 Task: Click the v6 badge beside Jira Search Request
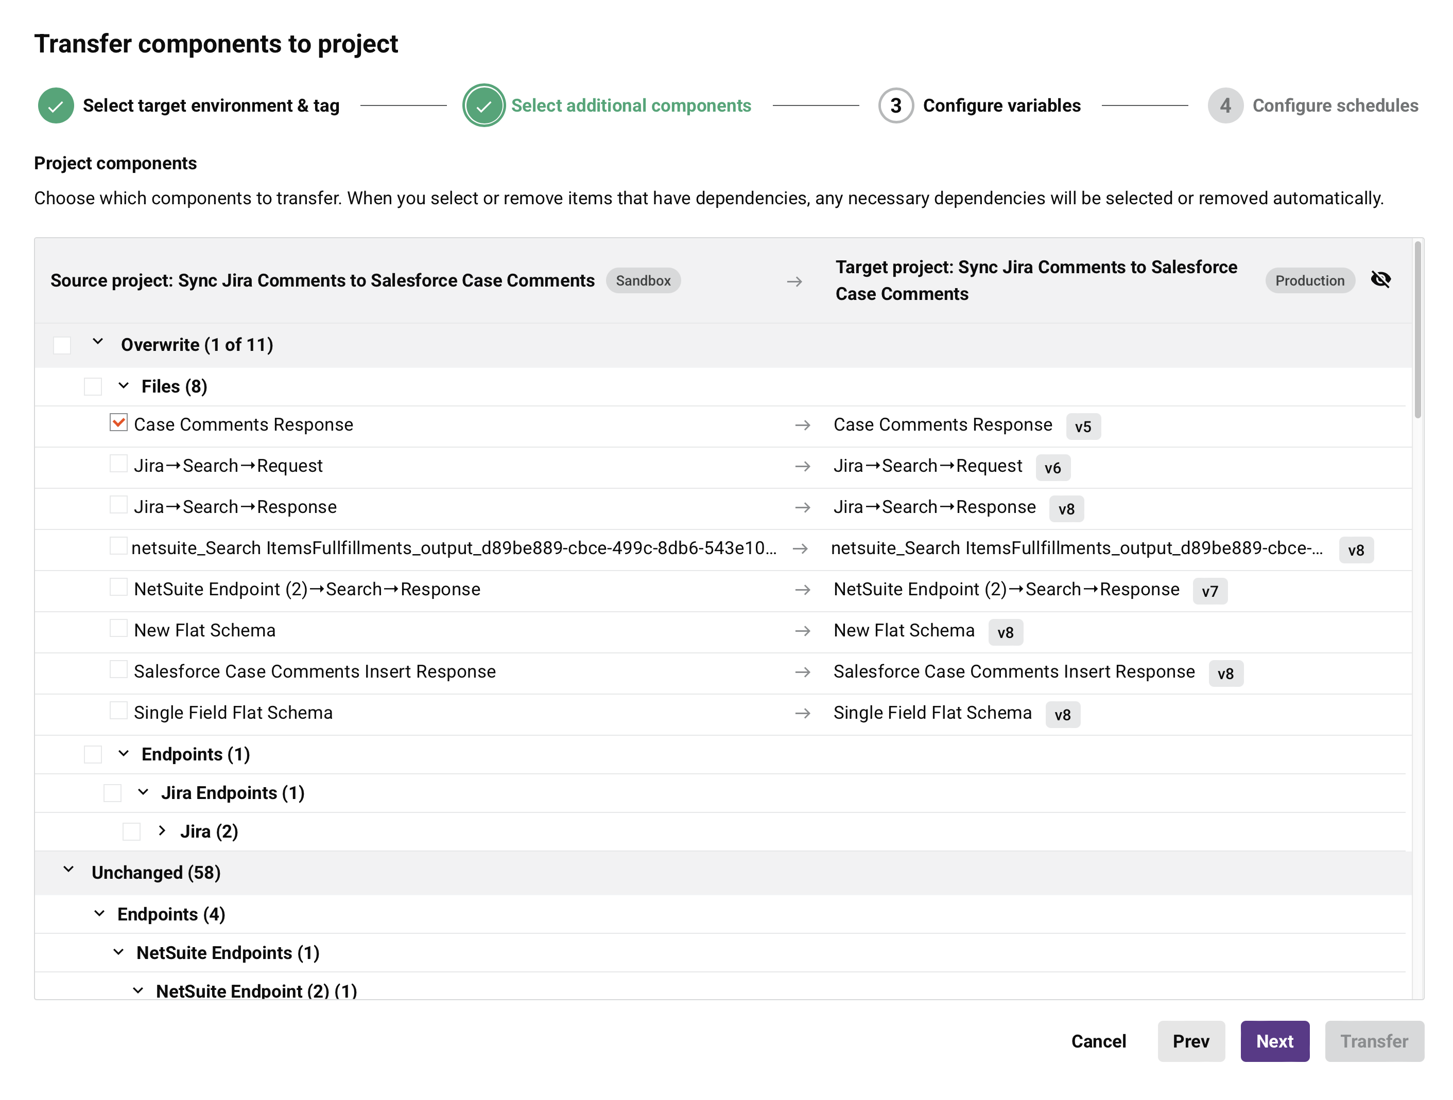pyautogui.click(x=1052, y=468)
